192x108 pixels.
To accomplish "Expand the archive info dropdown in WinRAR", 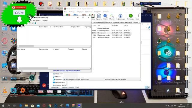I will pyautogui.click(x=139, y=22).
